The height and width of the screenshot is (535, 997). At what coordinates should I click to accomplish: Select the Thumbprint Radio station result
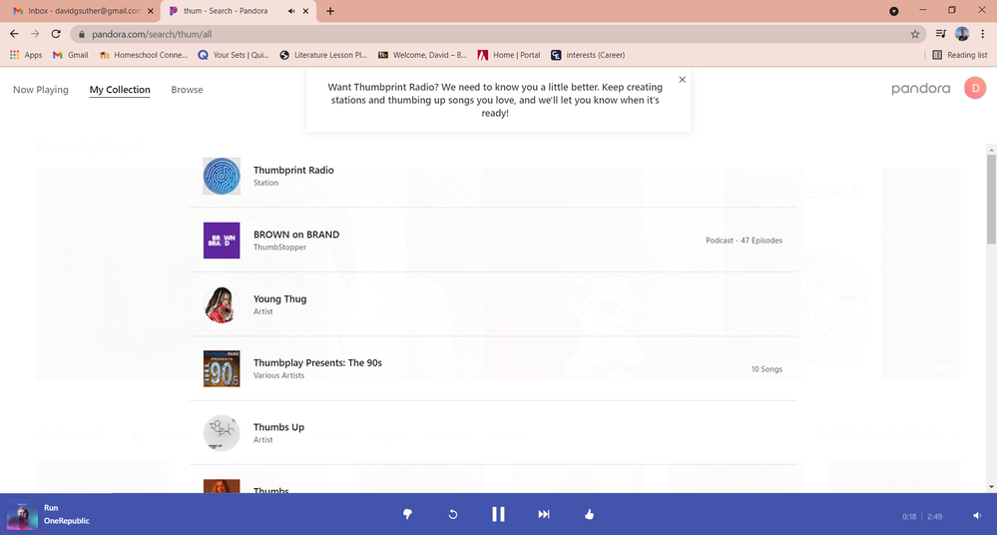[493, 176]
